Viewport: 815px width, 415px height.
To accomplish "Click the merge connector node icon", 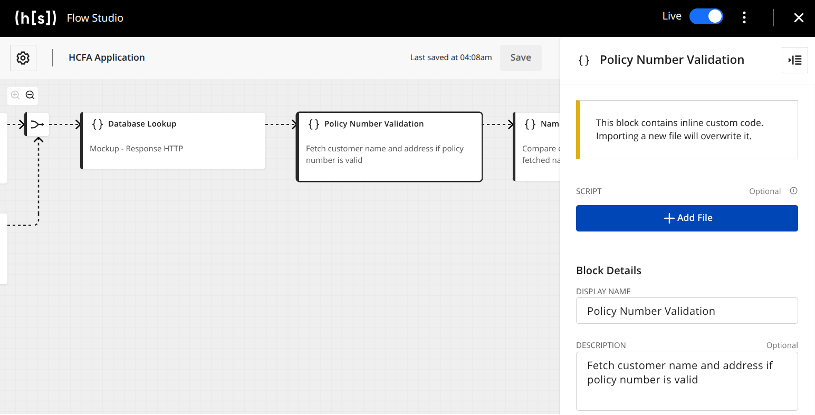I will (x=37, y=124).
